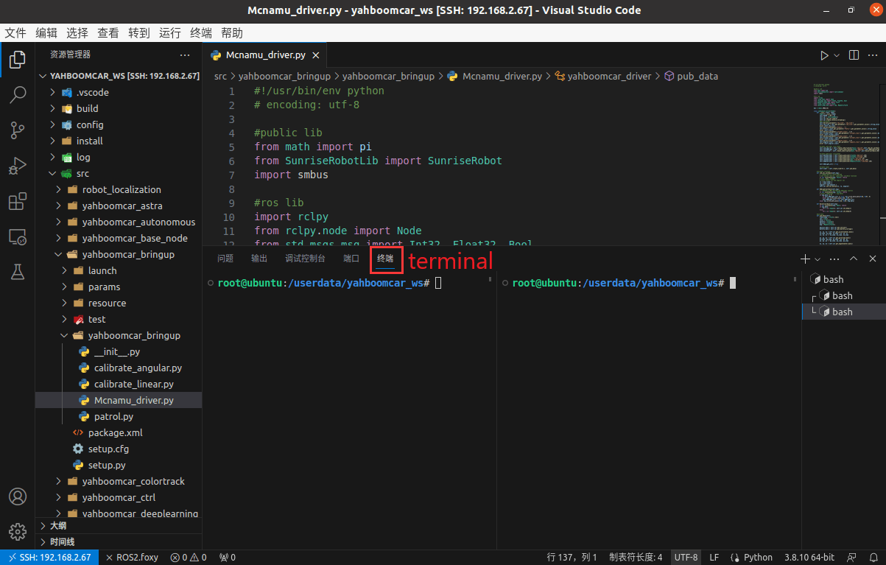Open Remote Explorer view
This screenshot has height=565, width=886.
coord(18,236)
